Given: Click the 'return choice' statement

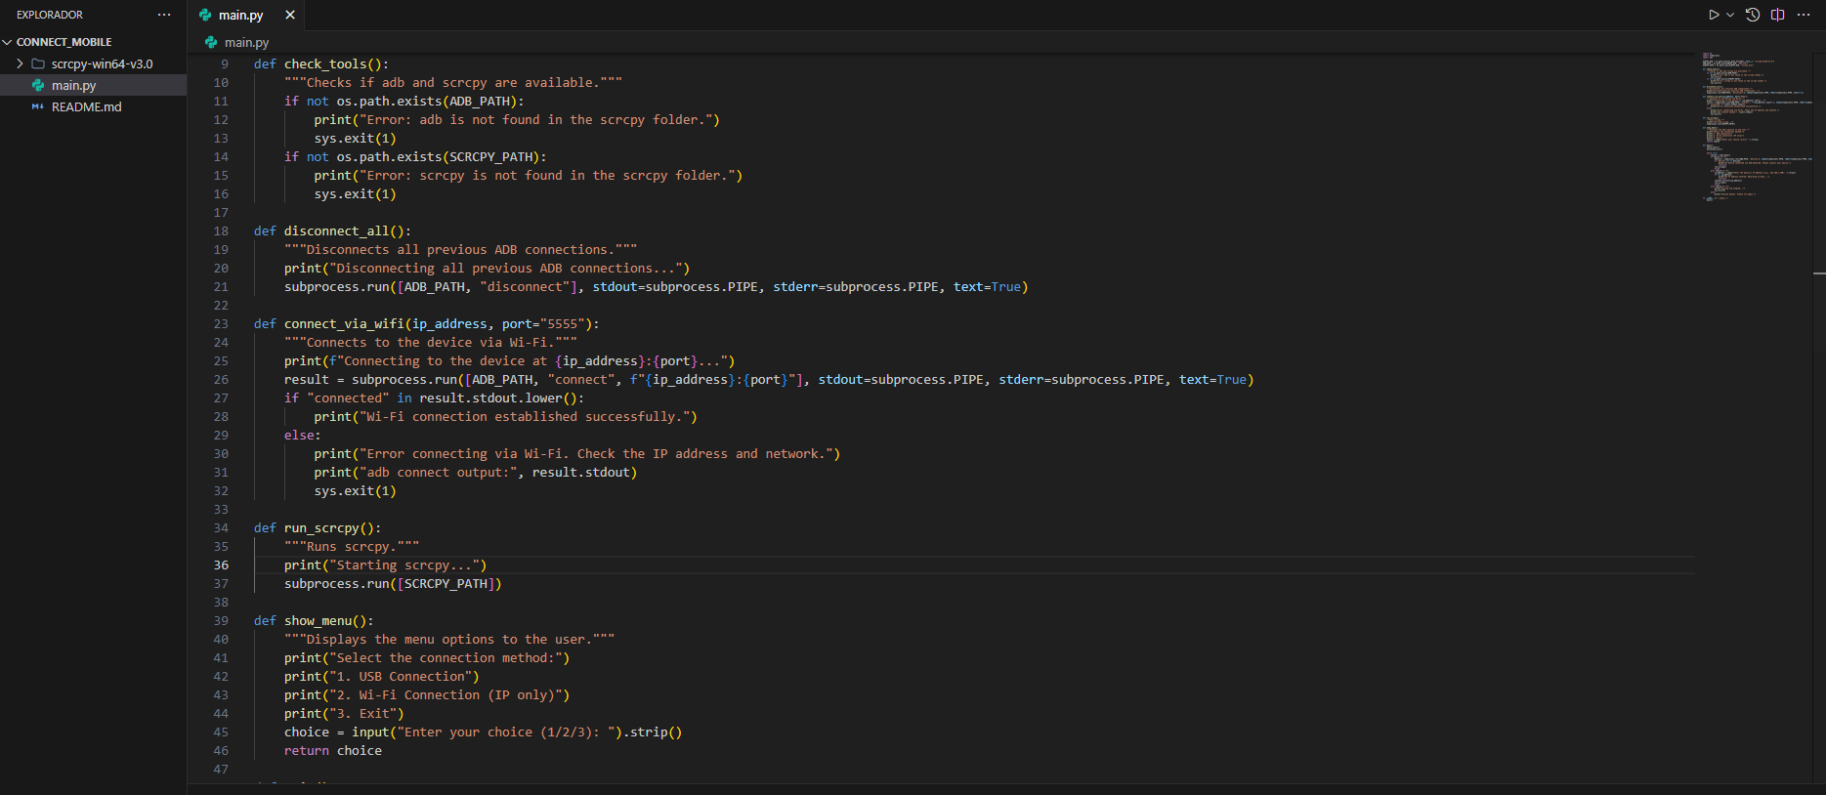Looking at the screenshot, I should 333,750.
